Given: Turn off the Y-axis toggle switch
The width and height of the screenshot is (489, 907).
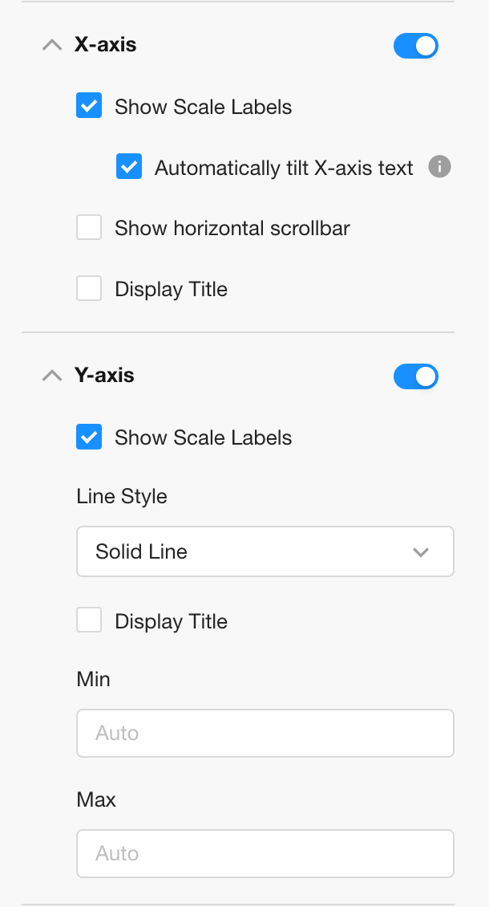Looking at the screenshot, I should click(415, 376).
